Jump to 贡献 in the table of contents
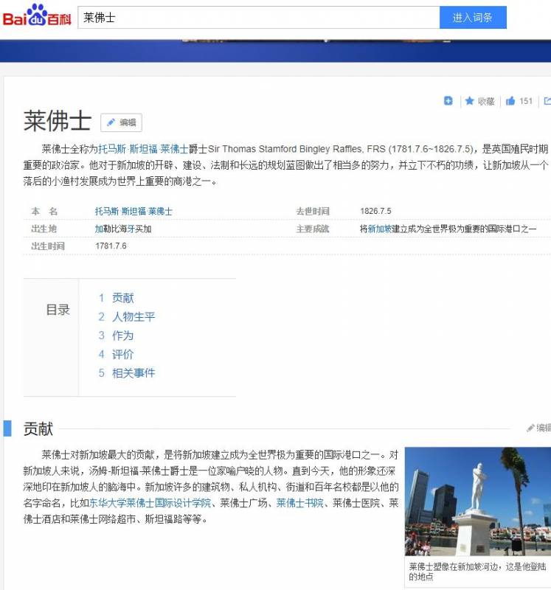 pyautogui.click(x=122, y=298)
